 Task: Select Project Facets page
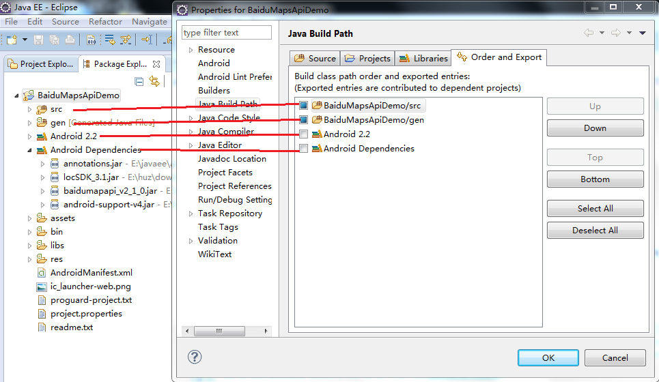coord(225,173)
